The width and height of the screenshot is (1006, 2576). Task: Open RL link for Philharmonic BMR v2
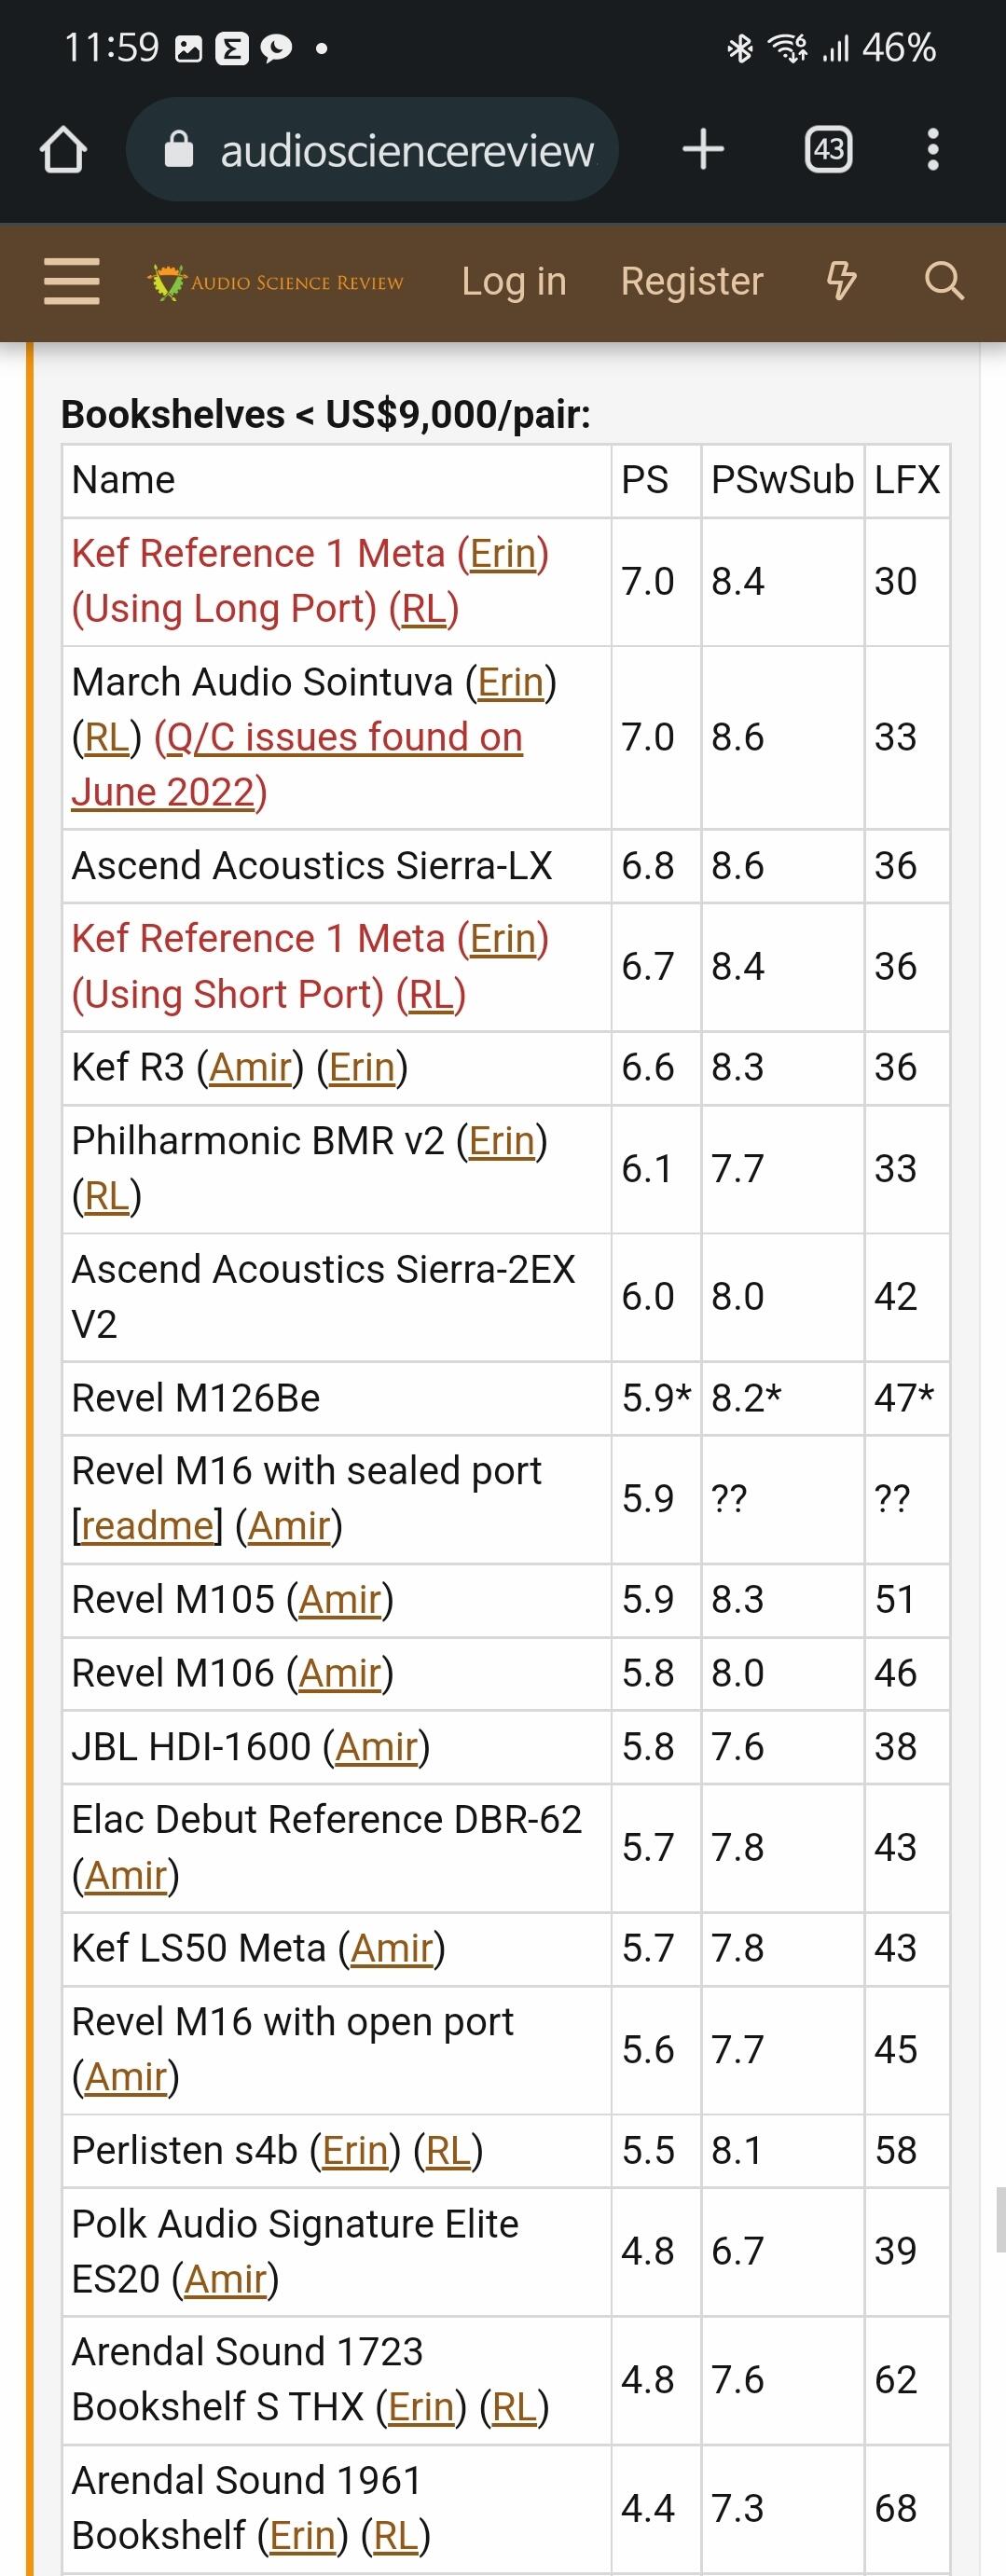(107, 1196)
